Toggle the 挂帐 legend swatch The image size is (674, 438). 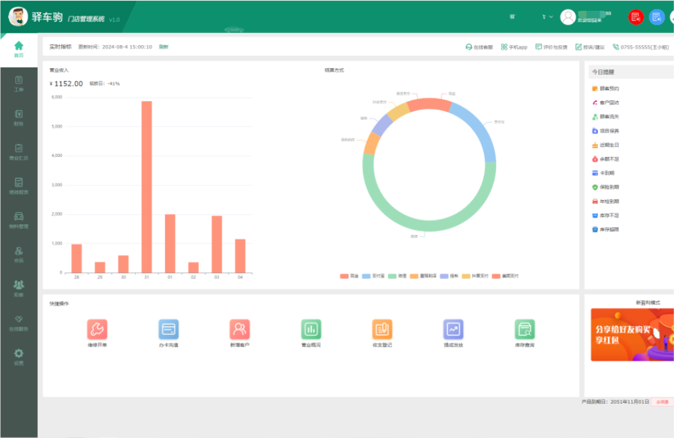pos(444,276)
